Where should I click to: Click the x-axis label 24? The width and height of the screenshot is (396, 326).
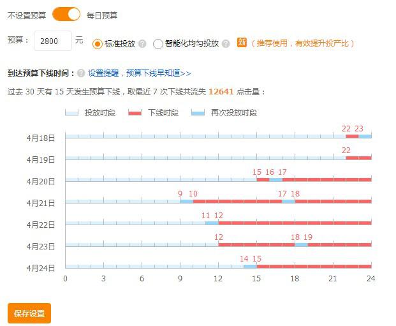[371, 279]
